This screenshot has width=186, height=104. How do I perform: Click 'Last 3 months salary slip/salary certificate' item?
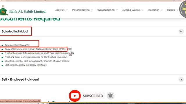pos(26,65)
